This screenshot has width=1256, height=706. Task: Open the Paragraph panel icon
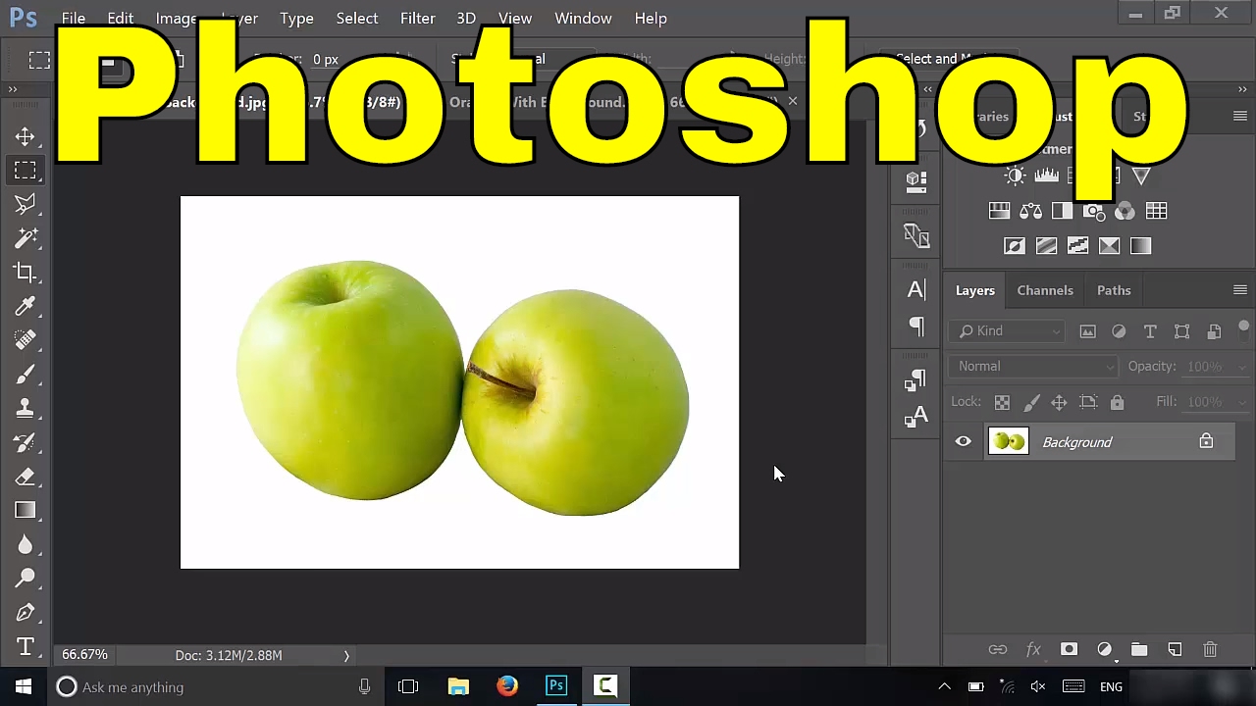click(916, 327)
